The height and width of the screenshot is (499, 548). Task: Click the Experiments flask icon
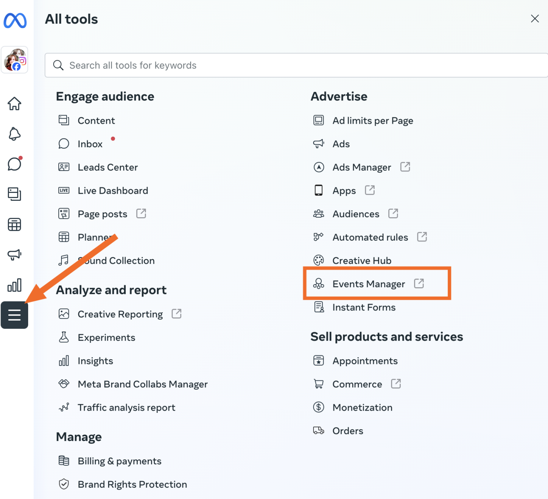64,337
